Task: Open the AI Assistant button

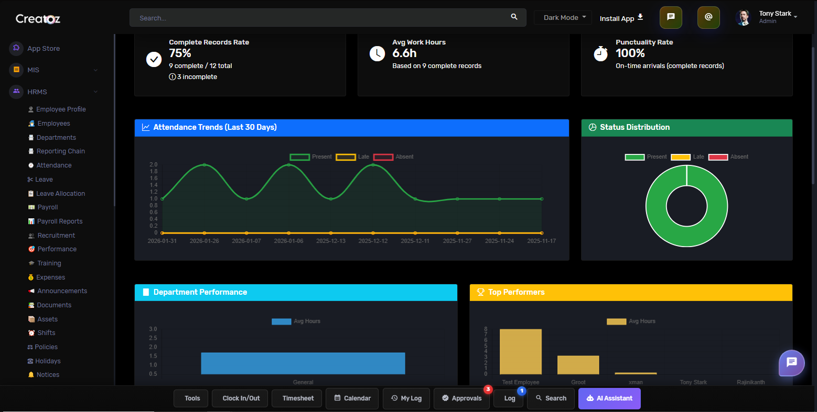Action: tap(609, 398)
